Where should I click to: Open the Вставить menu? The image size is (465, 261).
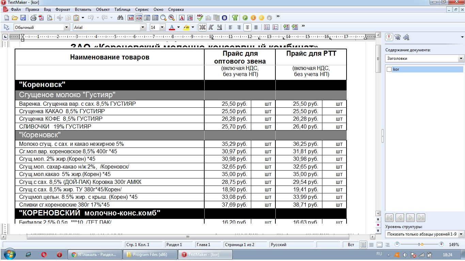(x=83, y=10)
